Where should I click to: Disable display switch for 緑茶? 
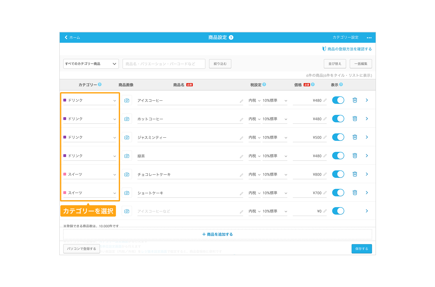pyautogui.click(x=338, y=156)
